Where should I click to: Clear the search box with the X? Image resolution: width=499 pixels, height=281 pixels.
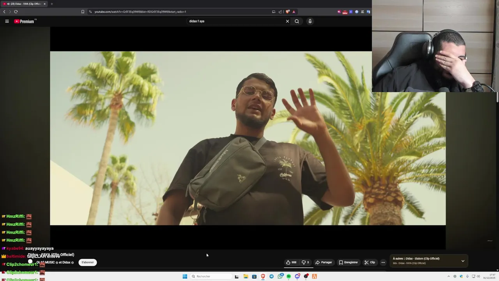(x=287, y=21)
